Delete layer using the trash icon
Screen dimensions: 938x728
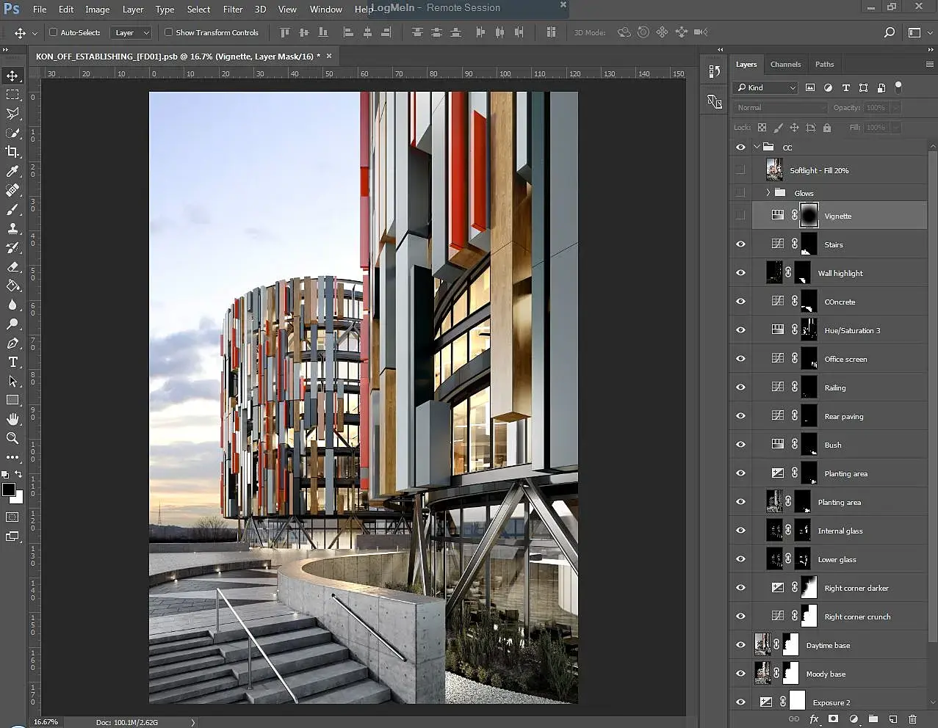[x=912, y=719]
